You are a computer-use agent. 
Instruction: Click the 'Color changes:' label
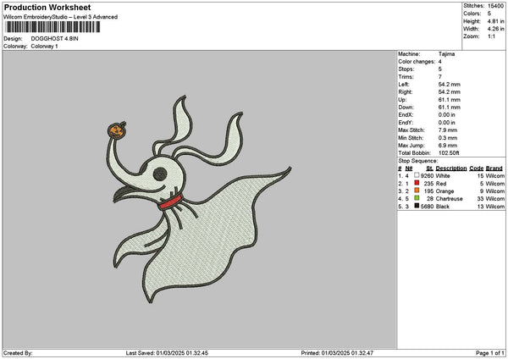[x=417, y=62]
